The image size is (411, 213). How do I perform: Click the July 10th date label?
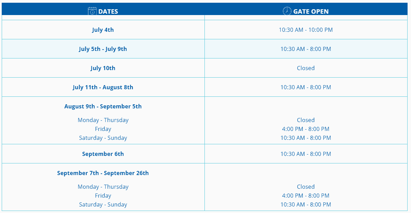click(103, 68)
